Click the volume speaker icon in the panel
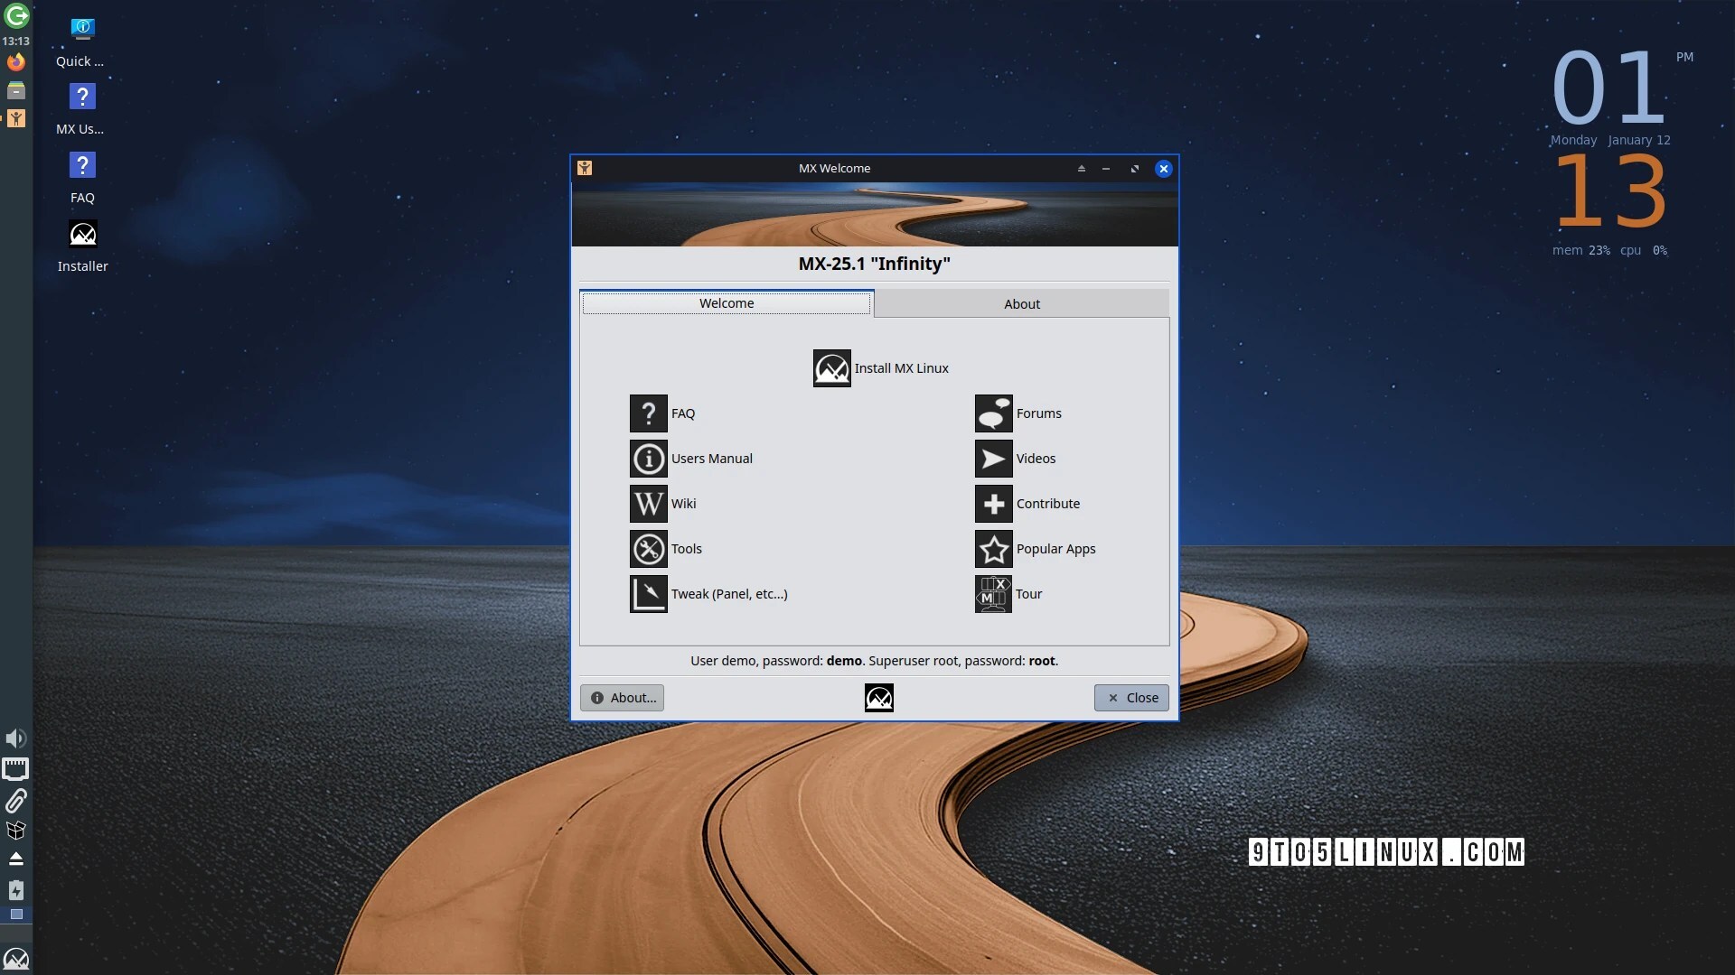The width and height of the screenshot is (1735, 975). coord(15,738)
